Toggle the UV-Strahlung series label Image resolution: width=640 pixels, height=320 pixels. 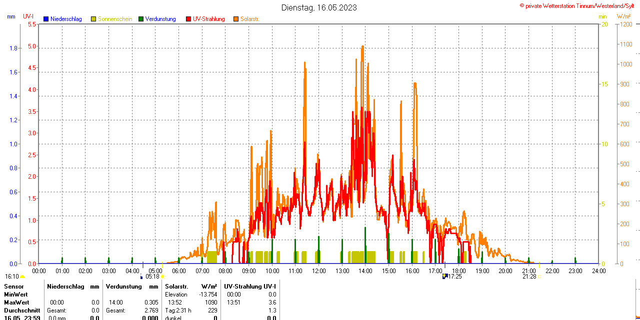(x=208, y=19)
